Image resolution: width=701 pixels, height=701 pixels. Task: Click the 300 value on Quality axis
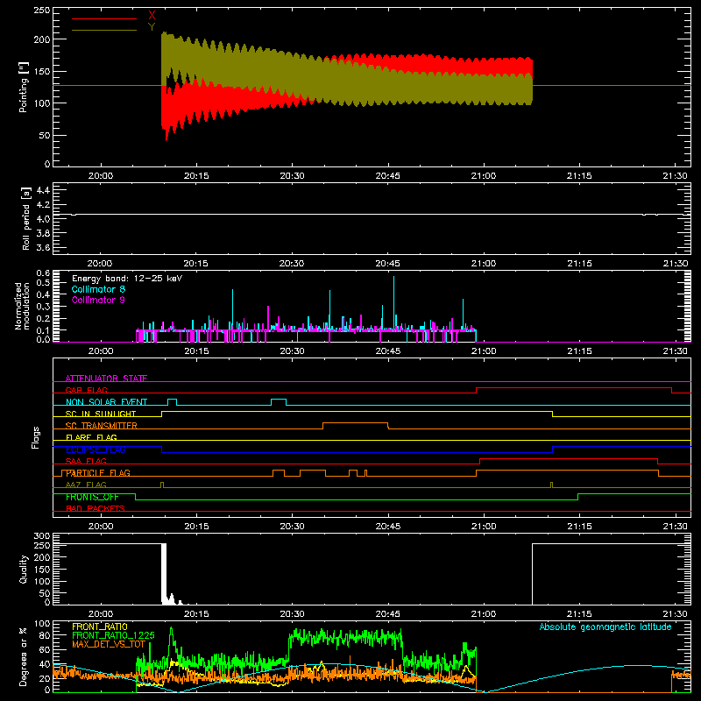[42, 536]
